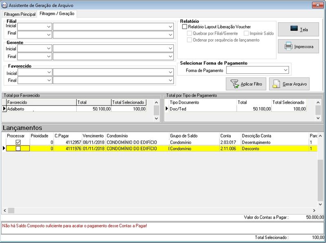Screen dimensions: 326x243
Task: Sort by the Vencimento column header
Action: 93,135
